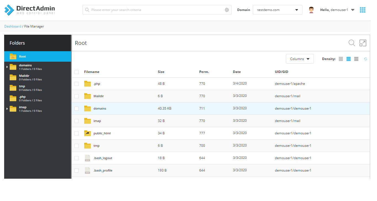Image resolution: width=377 pixels, height=201 pixels.
Task: Open the apps grid menu icon
Action: click(363, 10)
